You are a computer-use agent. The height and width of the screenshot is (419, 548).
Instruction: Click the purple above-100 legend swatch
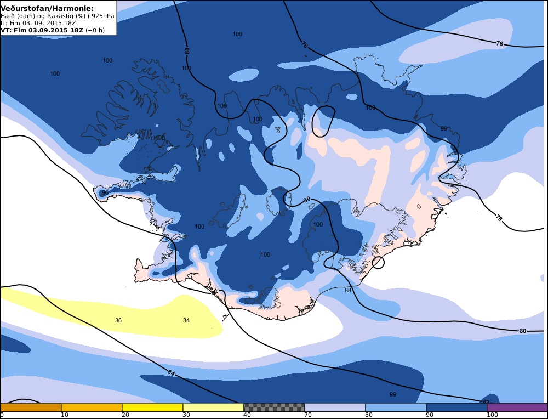point(517,407)
